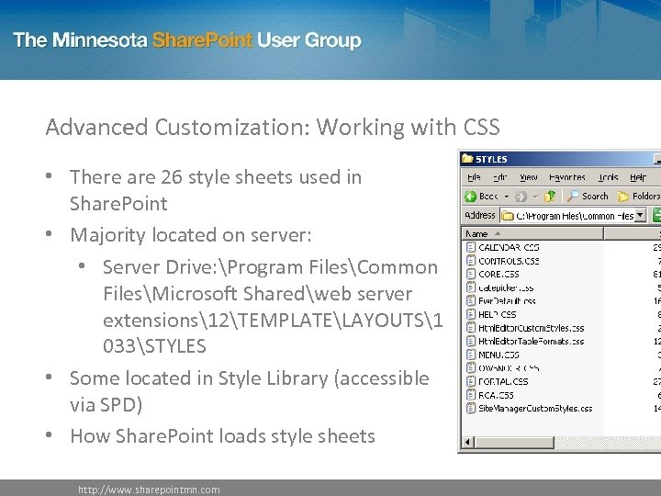
Task: Click the How SharePoint loads style sheets bullet
Action: (x=222, y=435)
